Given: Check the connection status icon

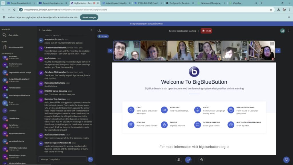Looking at the screenshot, I should point(282,31).
